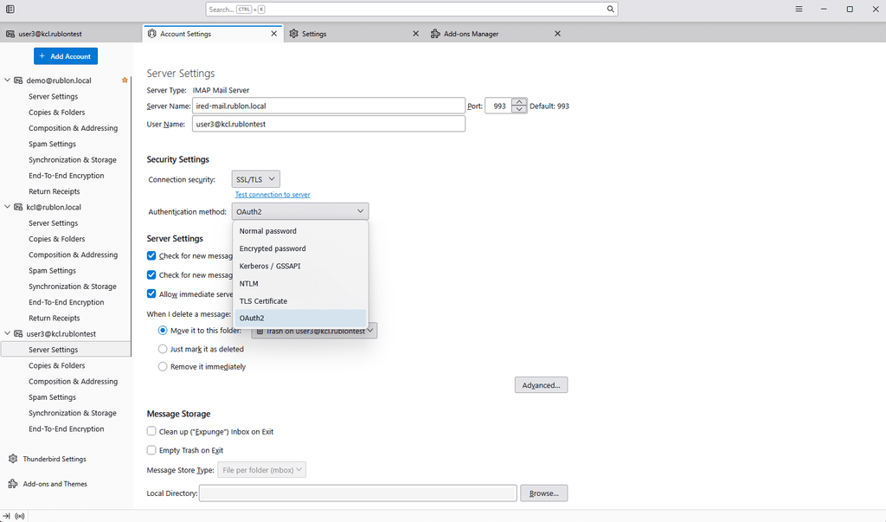The height and width of the screenshot is (522, 886).
Task: Click the gear icon on Settings tab
Action: pos(294,34)
